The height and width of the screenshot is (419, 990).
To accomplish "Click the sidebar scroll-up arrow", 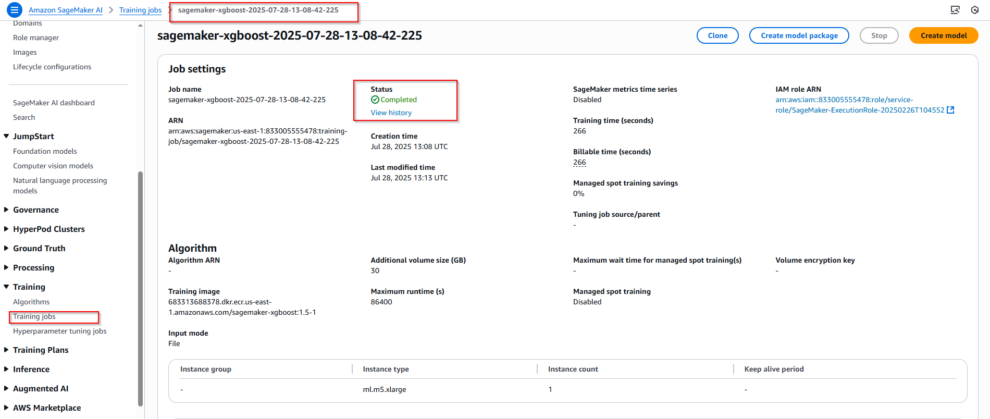I will [x=140, y=26].
